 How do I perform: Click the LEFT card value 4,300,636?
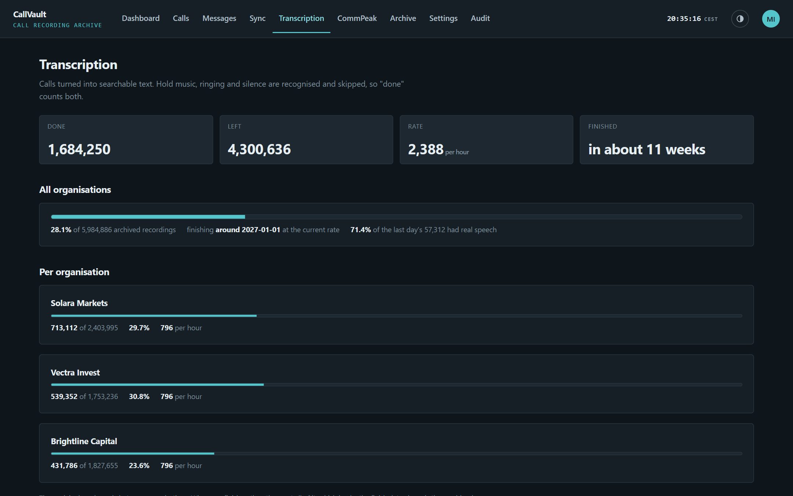[259, 149]
